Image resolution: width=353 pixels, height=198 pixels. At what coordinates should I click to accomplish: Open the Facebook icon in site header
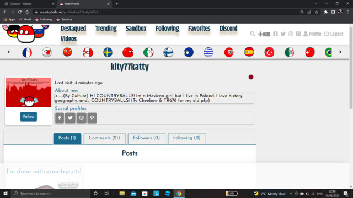pyautogui.click(x=275, y=34)
